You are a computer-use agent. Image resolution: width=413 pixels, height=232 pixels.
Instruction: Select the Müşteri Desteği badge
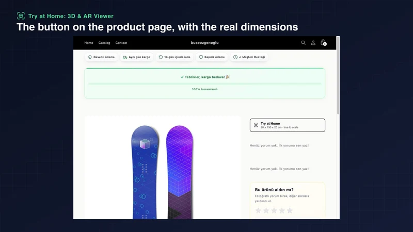[x=249, y=57]
